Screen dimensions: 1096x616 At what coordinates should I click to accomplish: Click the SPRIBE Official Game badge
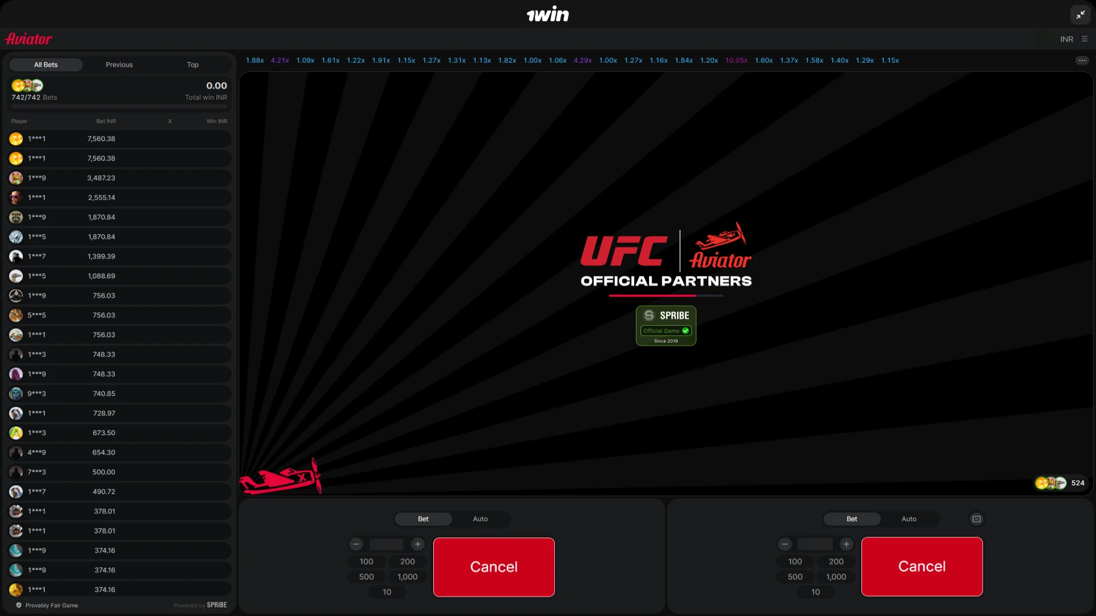point(666,326)
